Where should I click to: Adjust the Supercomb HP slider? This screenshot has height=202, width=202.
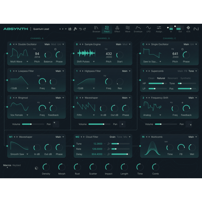[x=158, y=83]
